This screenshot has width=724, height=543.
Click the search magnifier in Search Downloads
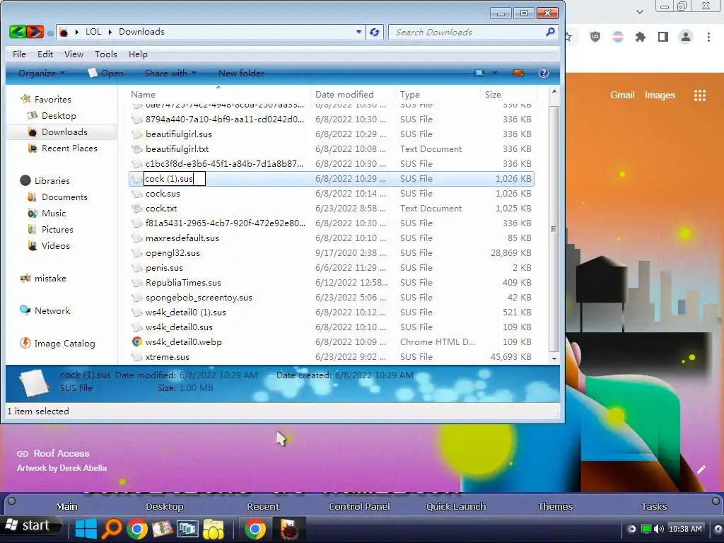[550, 32]
